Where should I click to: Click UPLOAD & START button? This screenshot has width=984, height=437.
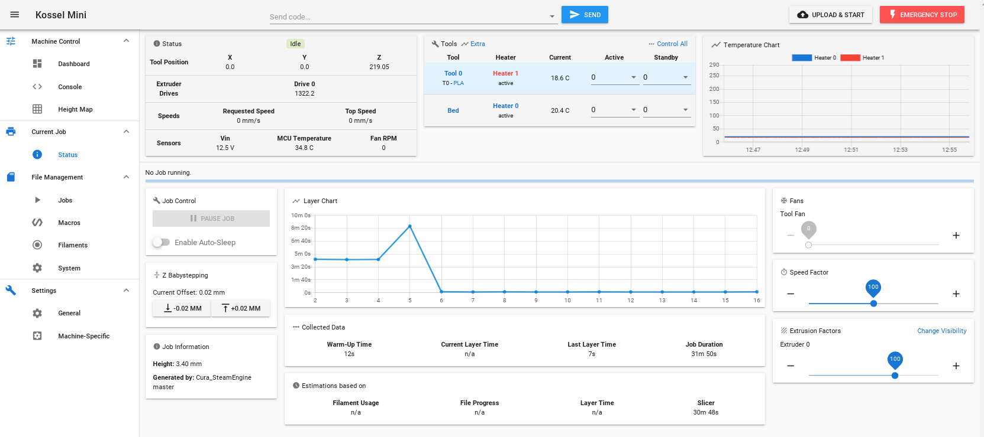pyautogui.click(x=831, y=15)
